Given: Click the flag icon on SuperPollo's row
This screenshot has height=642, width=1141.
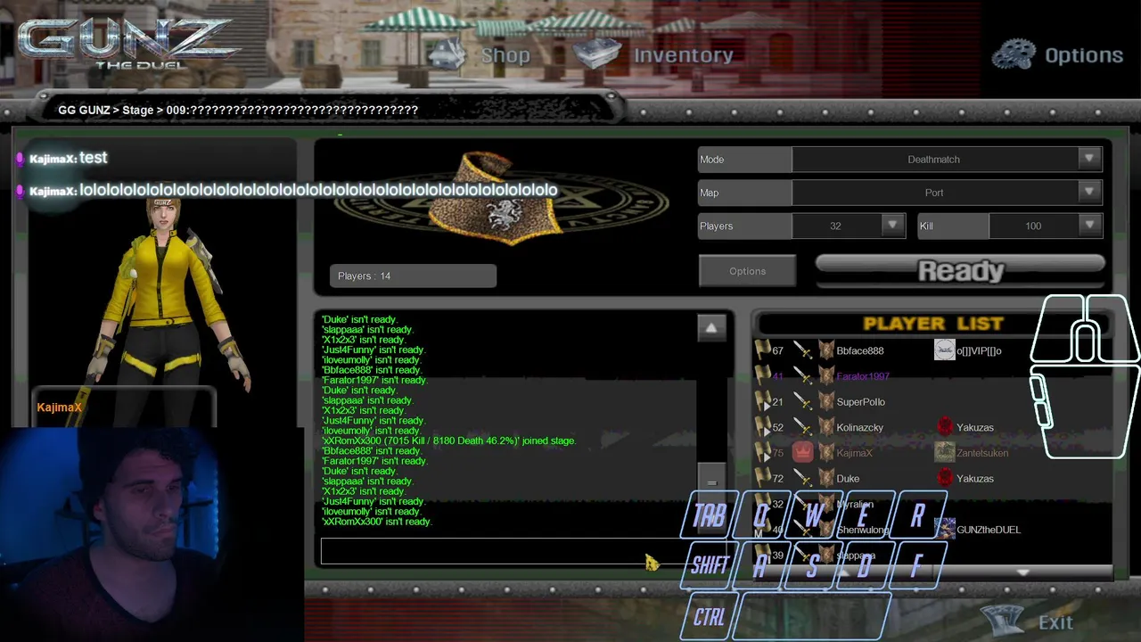Looking at the screenshot, I should 762,402.
